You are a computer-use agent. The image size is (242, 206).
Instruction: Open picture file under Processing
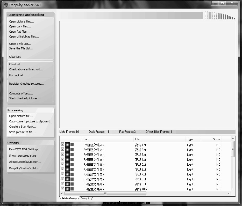[x=21, y=116]
